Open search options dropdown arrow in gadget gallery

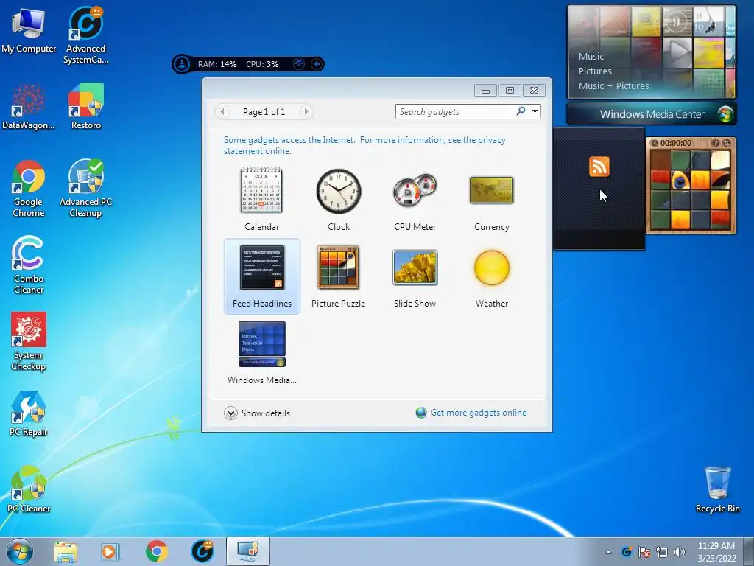[535, 112]
